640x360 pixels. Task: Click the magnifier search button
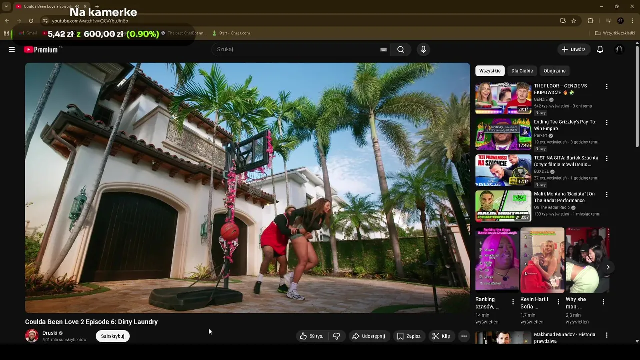(x=401, y=49)
